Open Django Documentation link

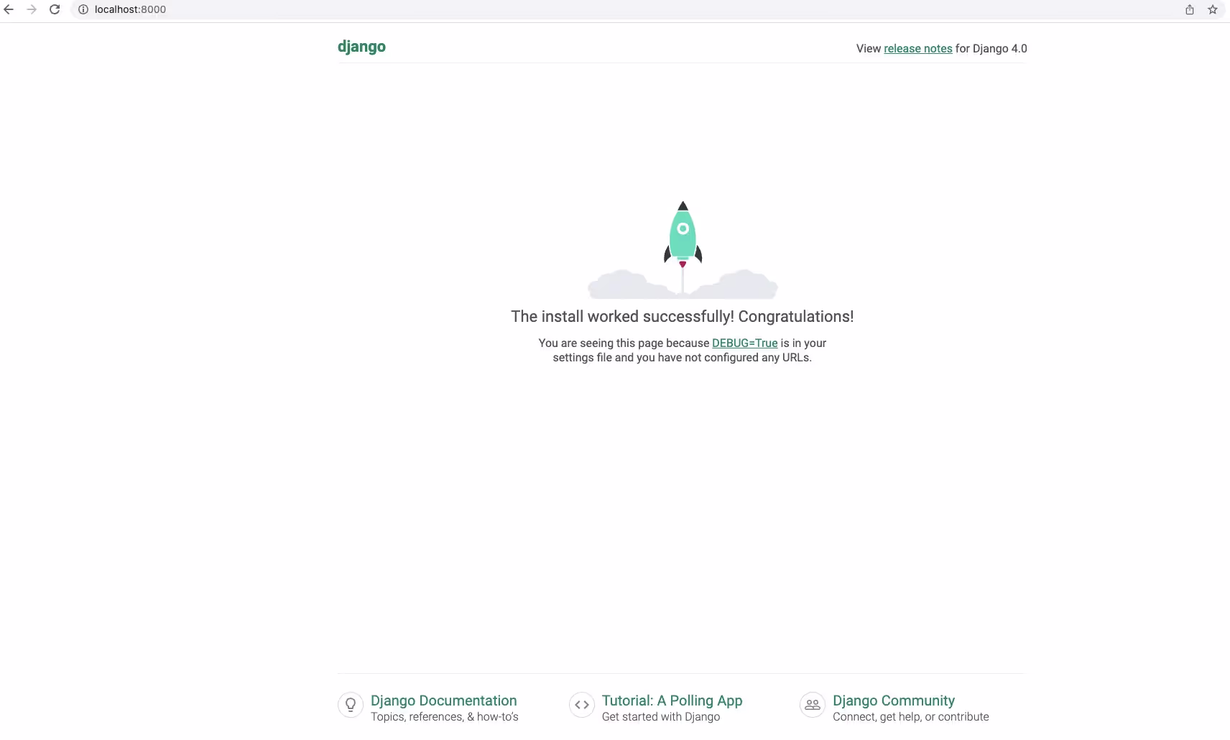point(443,700)
